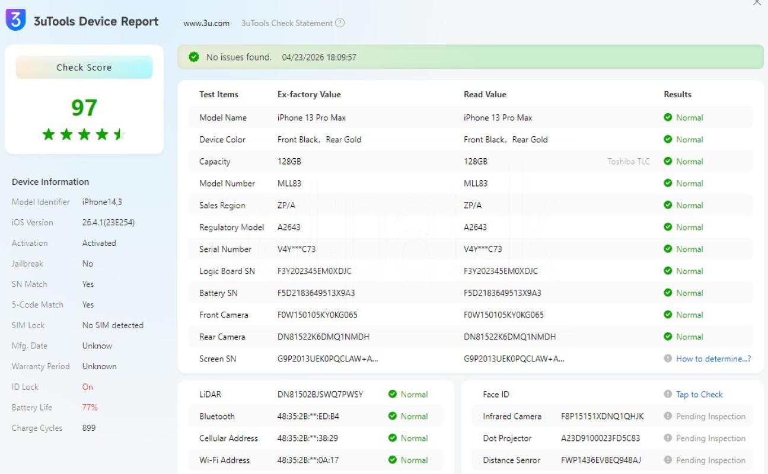This screenshot has width=768, height=474.
Task: Click the gray info icon for Screen SN
Action: click(x=668, y=358)
